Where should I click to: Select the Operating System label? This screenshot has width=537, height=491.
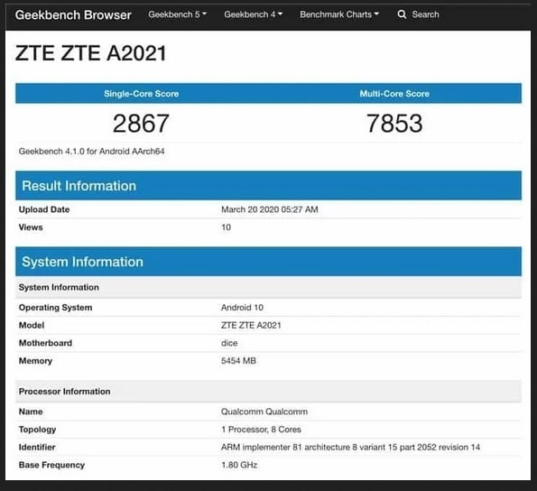point(55,308)
